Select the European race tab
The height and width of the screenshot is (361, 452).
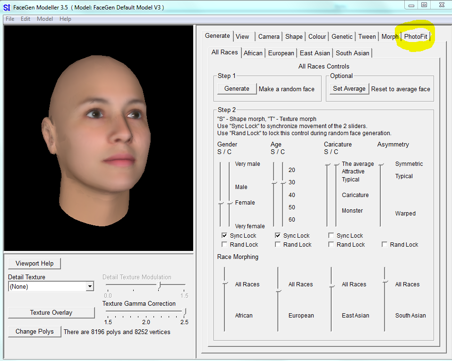pos(281,53)
